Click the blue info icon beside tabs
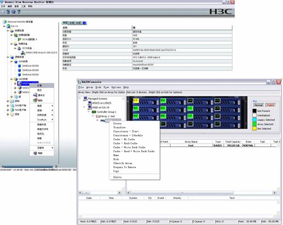 tap(84, 23)
